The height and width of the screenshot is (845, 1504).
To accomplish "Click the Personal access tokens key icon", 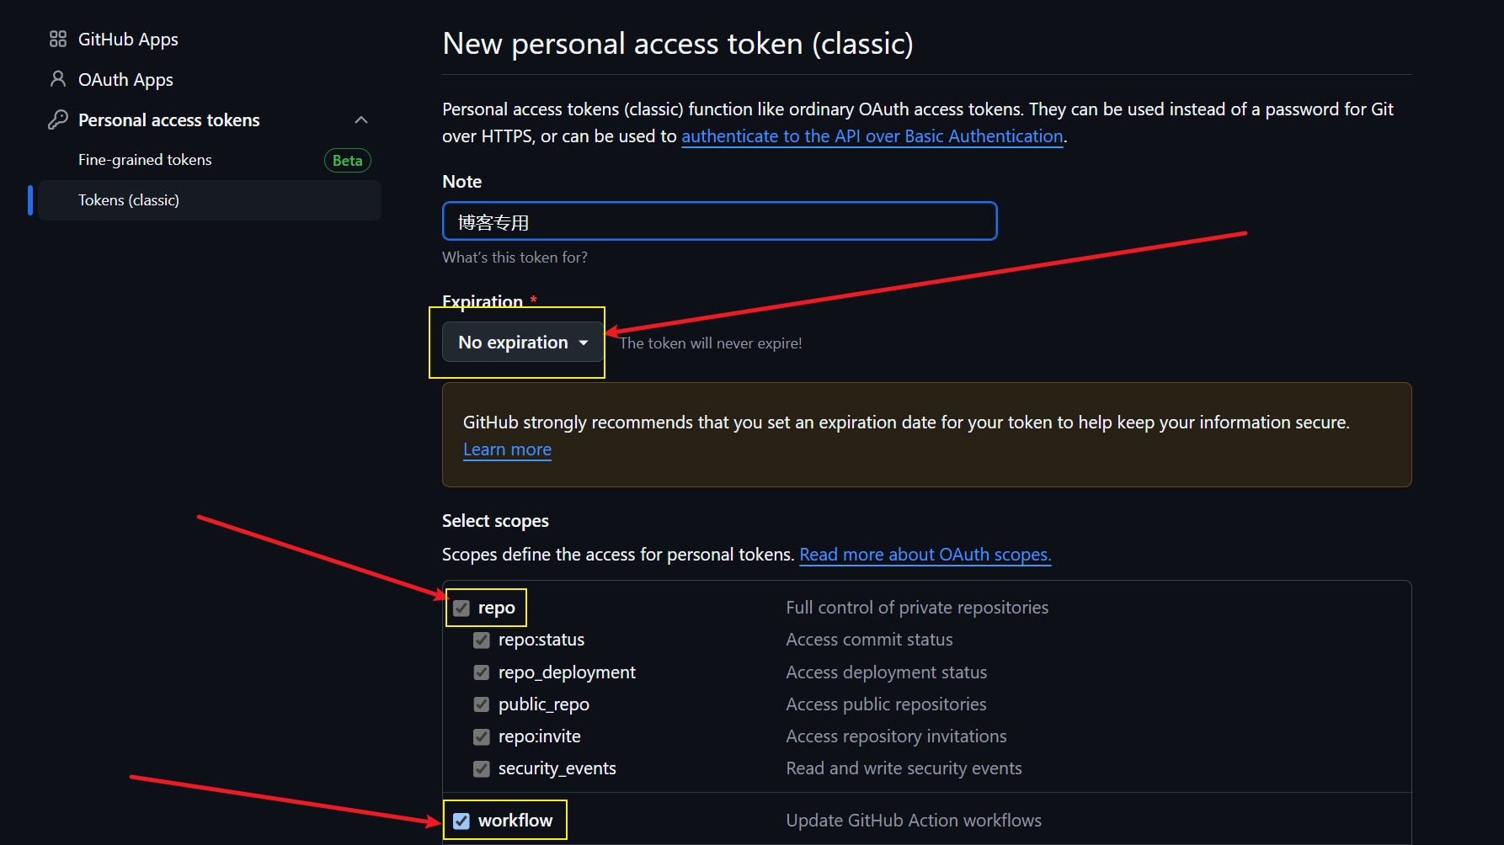I will tap(57, 120).
